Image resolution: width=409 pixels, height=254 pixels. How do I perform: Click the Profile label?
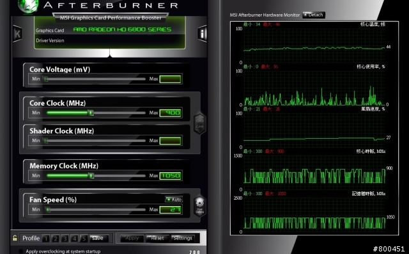click(31, 238)
